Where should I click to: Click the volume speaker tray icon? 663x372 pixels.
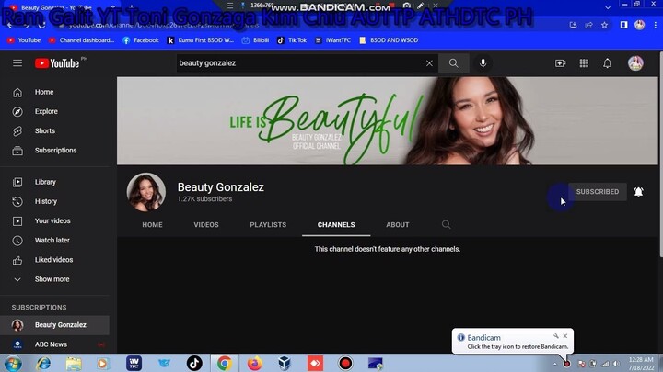[x=616, y=364]
